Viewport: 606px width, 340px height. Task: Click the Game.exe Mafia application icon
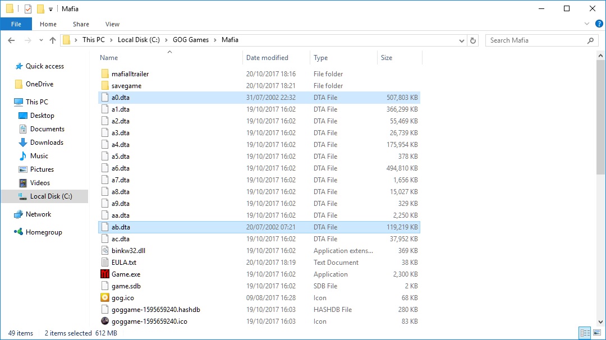105,274
